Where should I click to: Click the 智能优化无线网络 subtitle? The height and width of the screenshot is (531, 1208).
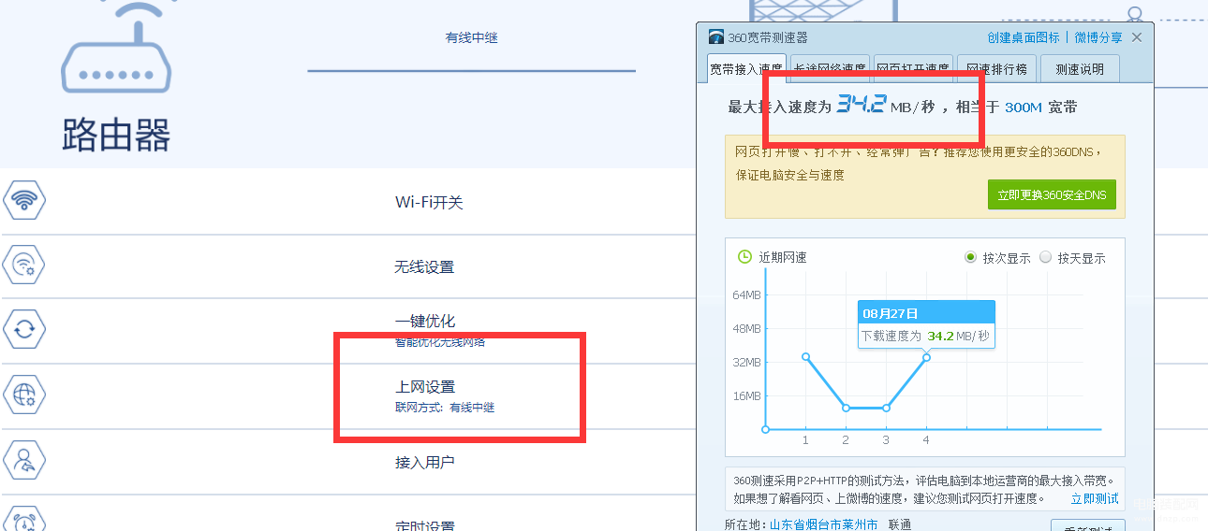[439, 342]
